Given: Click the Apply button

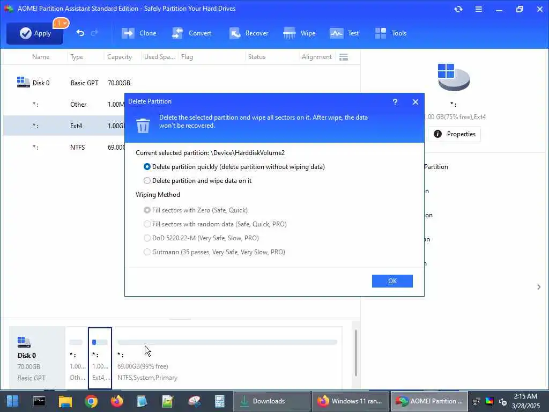Looking at the screenshot, I should [x=35, y=33].
